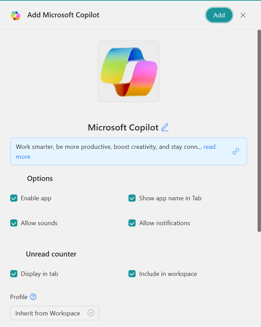261x327 pixels.
Task: Turn off Allow notifications checkbox
Action: (132, 223)
